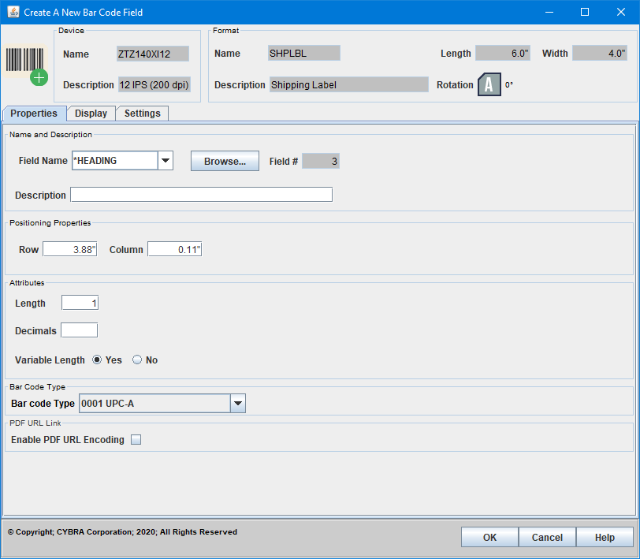Select No for Variable Length
640x559 pixels.
pos(137,360)
